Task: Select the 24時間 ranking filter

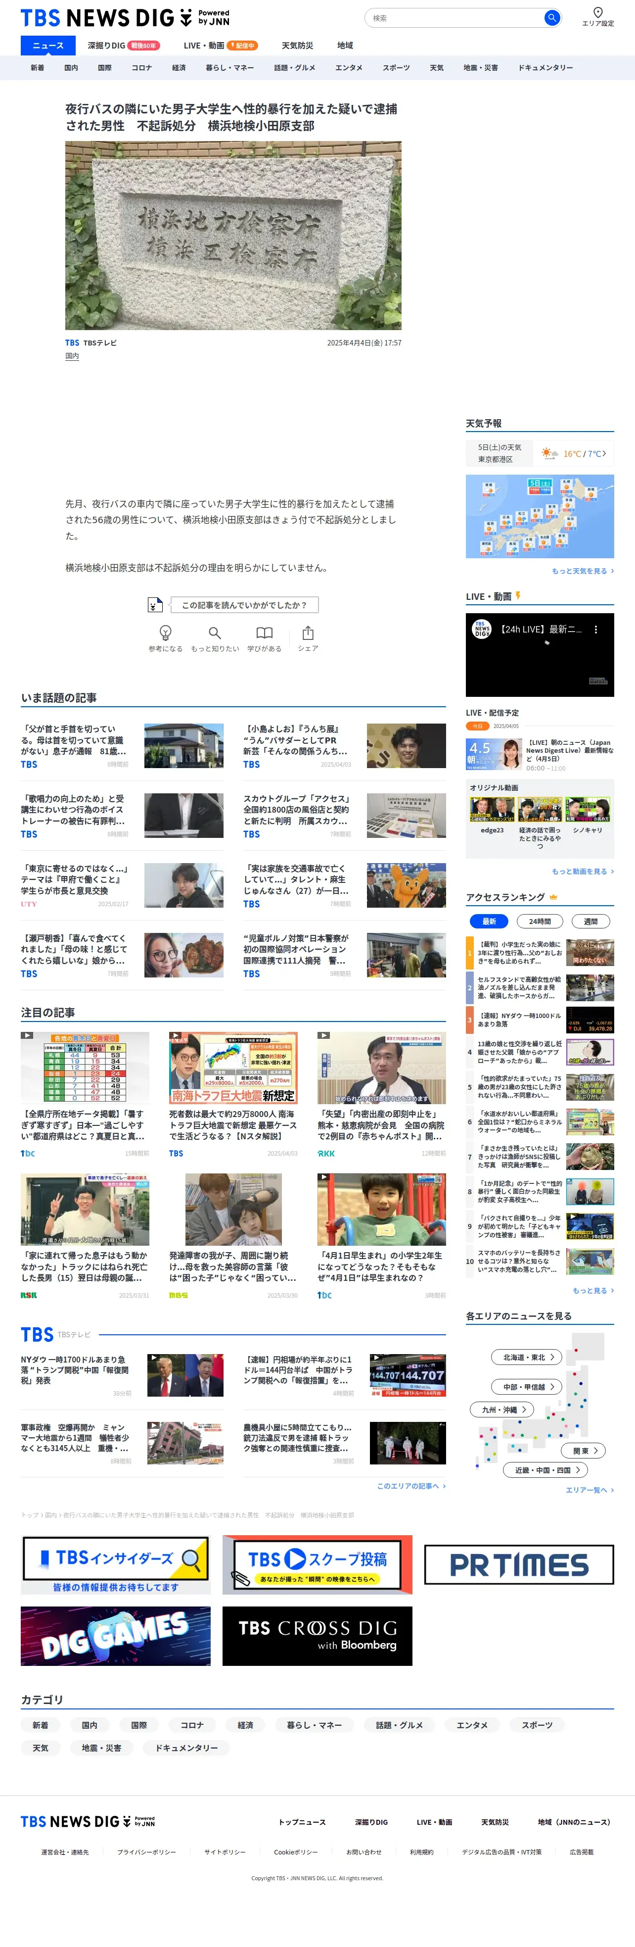Action: point(540,922)
